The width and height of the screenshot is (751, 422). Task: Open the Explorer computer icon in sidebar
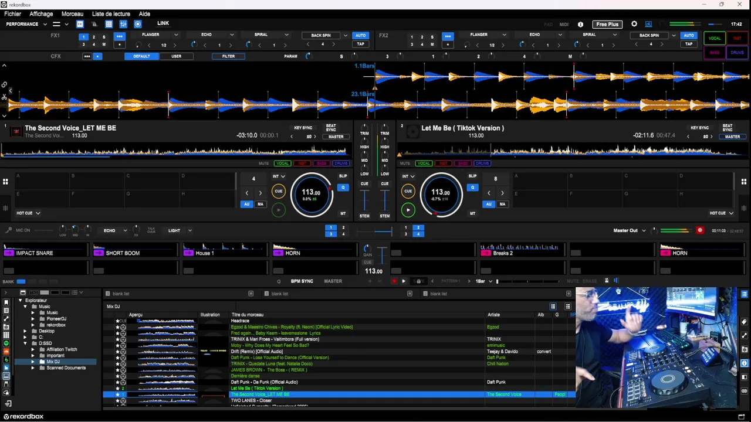6,376
